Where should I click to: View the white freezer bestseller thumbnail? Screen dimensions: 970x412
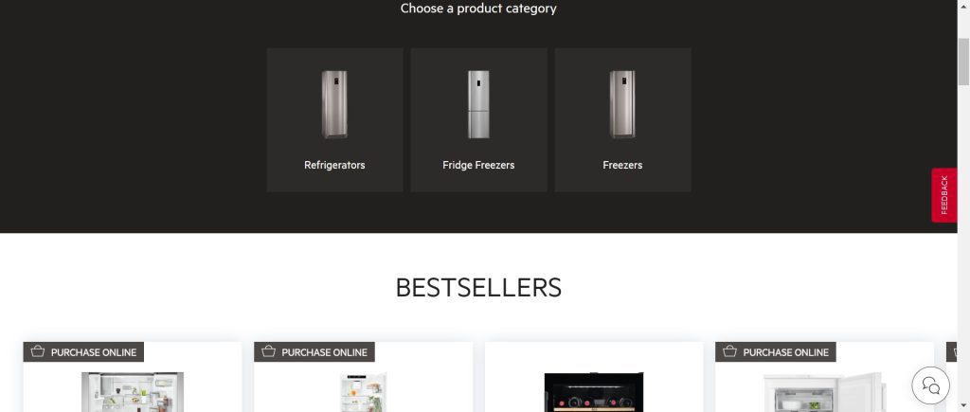825,392
